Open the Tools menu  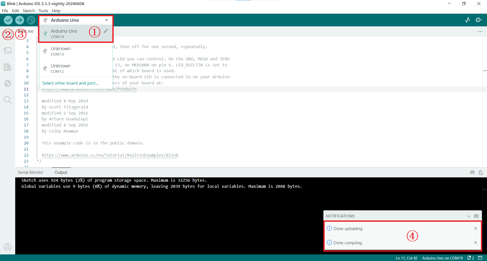tap(43, 11)
